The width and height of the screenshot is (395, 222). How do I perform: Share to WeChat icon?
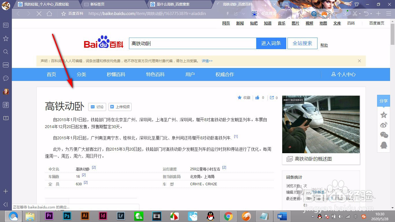pyautogui.click(x=384, y=135)
